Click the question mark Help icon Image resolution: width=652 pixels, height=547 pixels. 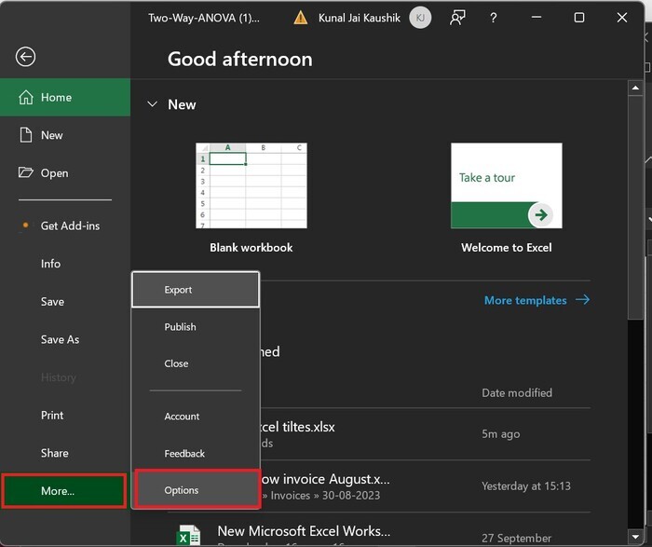494,18
